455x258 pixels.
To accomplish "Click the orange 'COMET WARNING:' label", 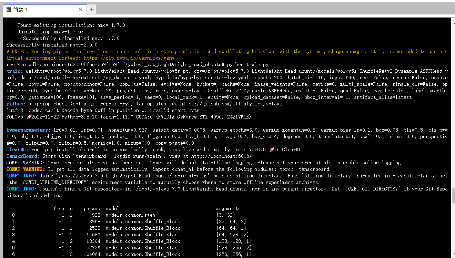I will (26, 169).
